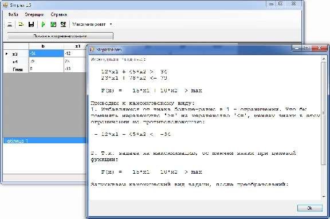Open the Справка menu

pos(58,14)
